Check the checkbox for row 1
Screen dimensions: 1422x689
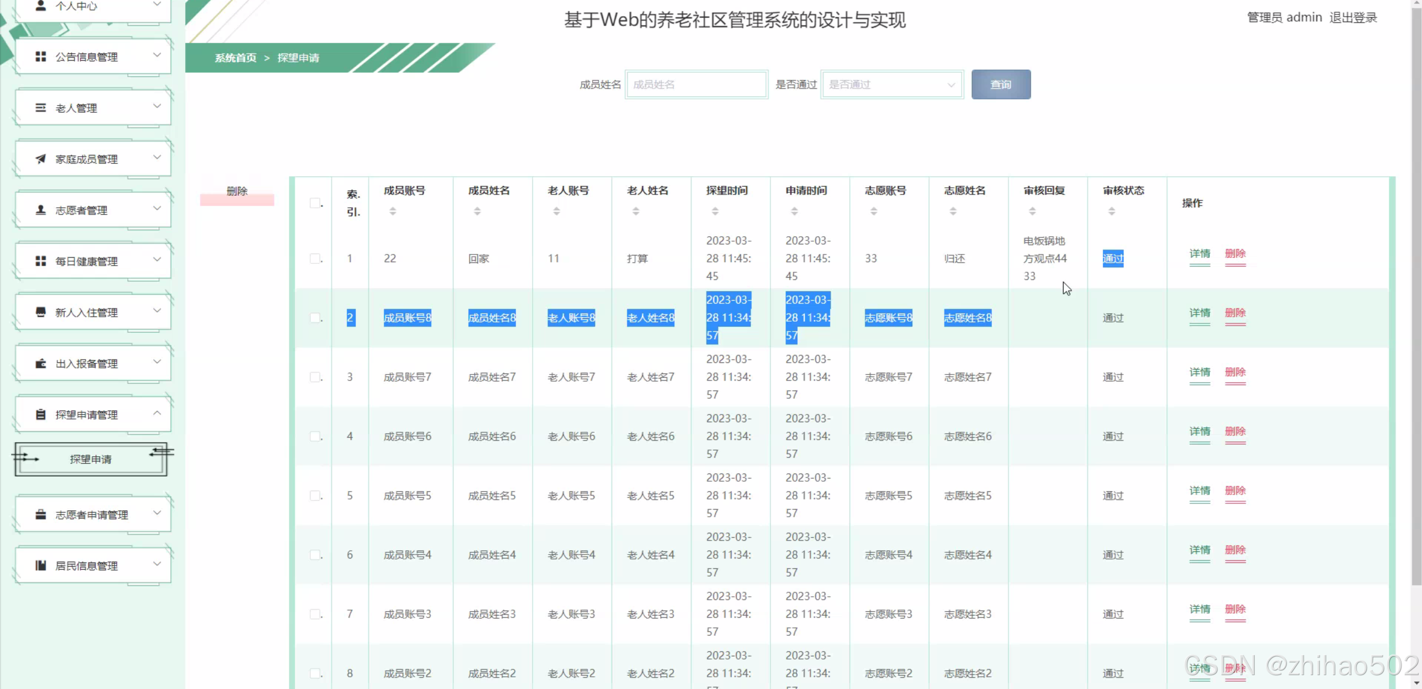click(x=315, y=258)
